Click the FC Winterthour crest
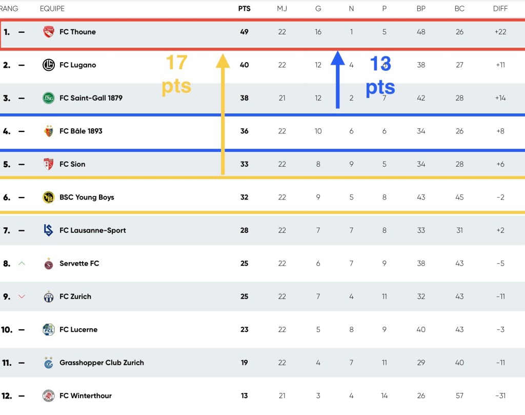Viewport: 525px width, 415px height. (49, 396)
